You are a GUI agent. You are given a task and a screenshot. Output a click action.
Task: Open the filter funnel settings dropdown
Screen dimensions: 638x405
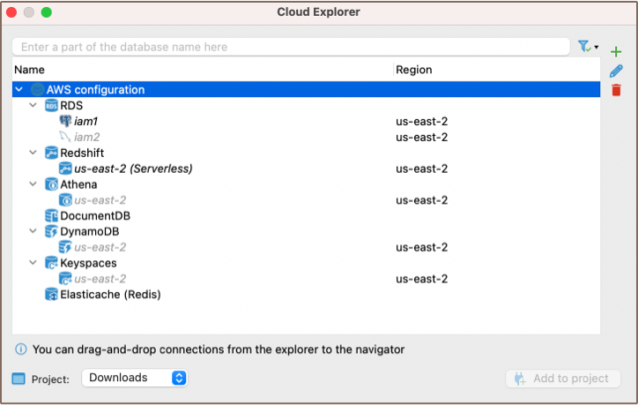(x=587, y=47)
